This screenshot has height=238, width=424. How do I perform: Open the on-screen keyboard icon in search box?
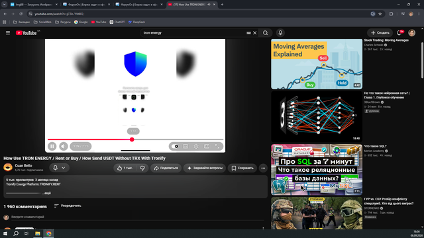point(248,33)
